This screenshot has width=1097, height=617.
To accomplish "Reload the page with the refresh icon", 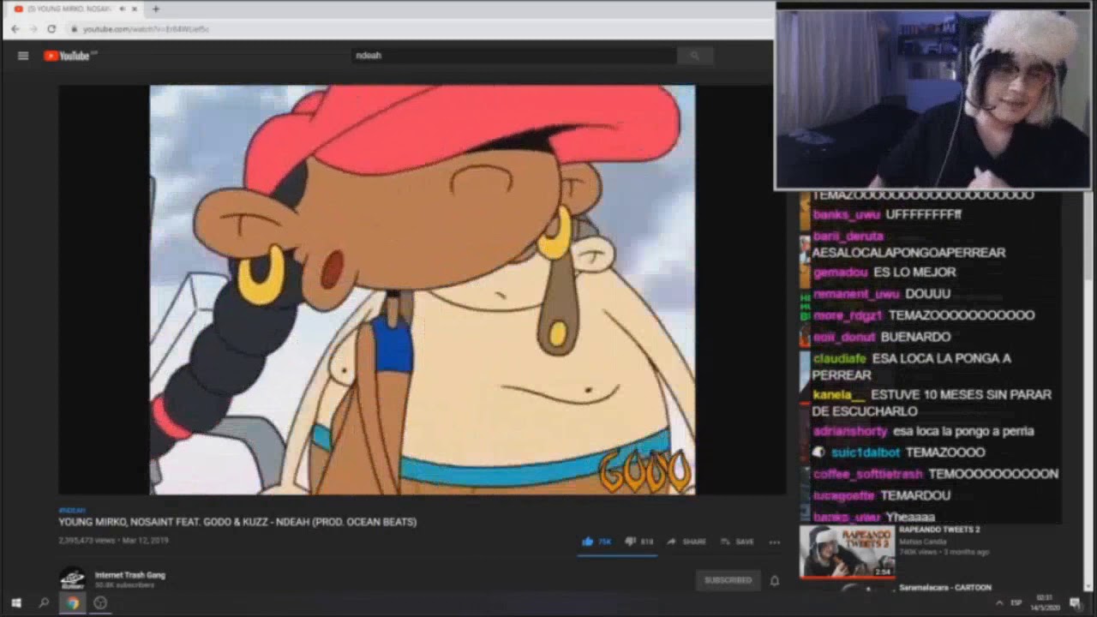I will (51, 29).
